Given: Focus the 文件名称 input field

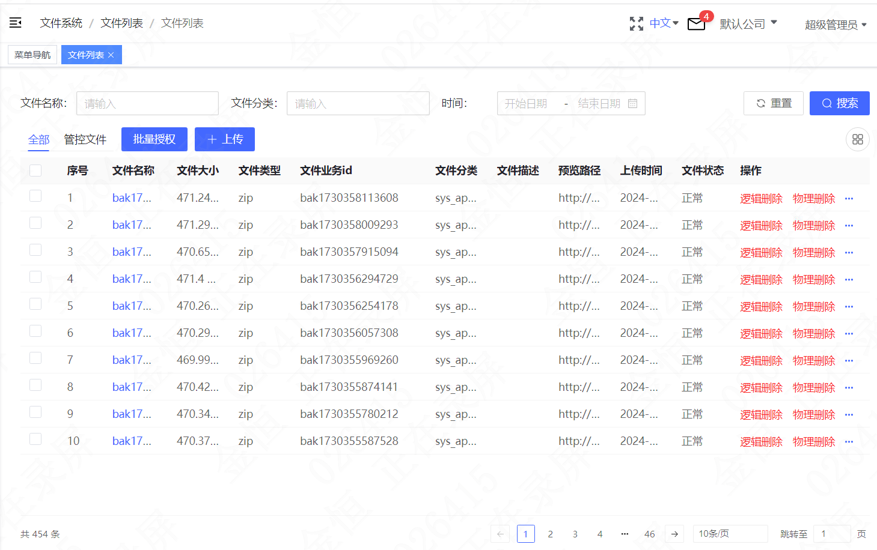Looking at the screenshot, I should click(147, 103).
